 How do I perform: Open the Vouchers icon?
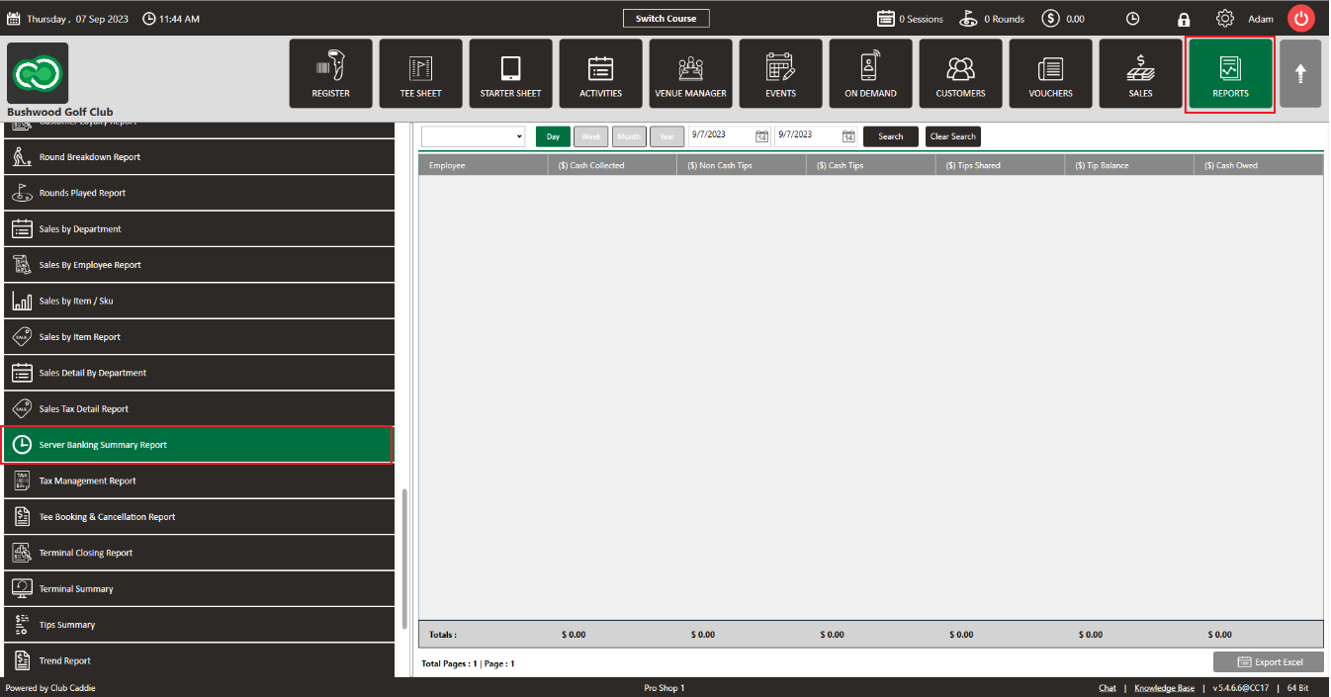(x=1050, y=68)
